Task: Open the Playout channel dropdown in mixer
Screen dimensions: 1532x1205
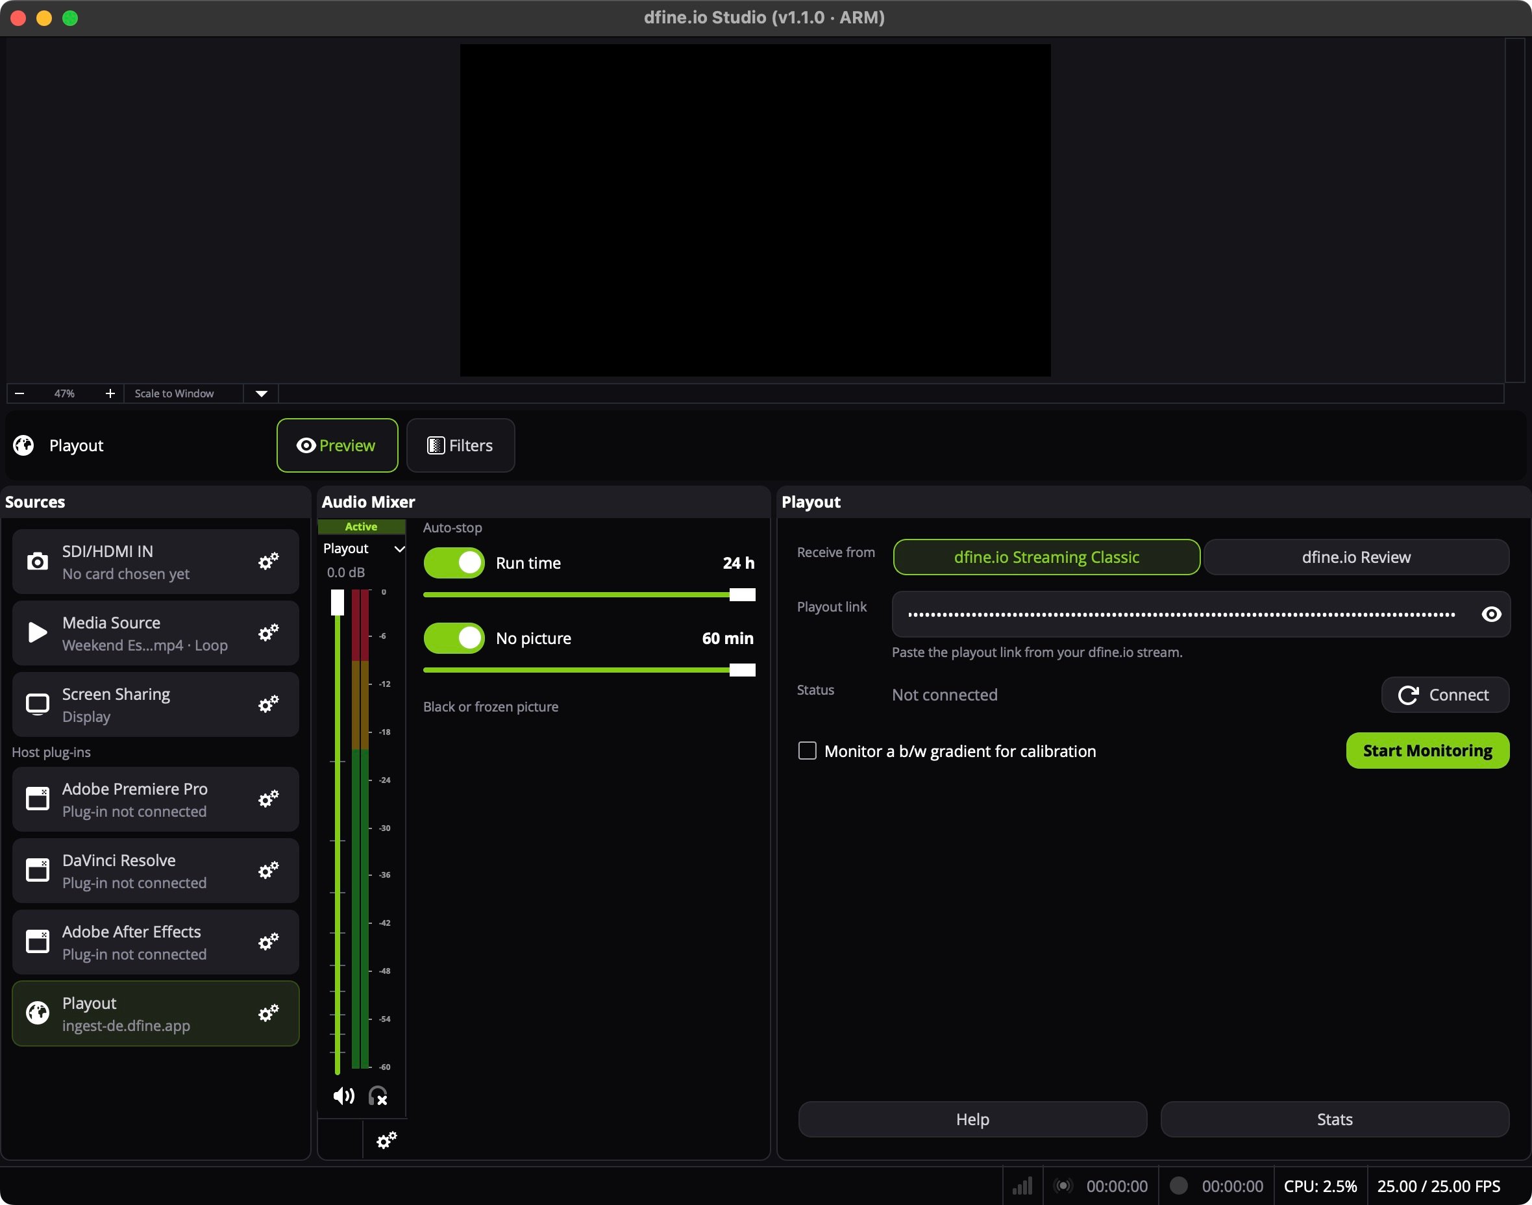Action: 364,549
